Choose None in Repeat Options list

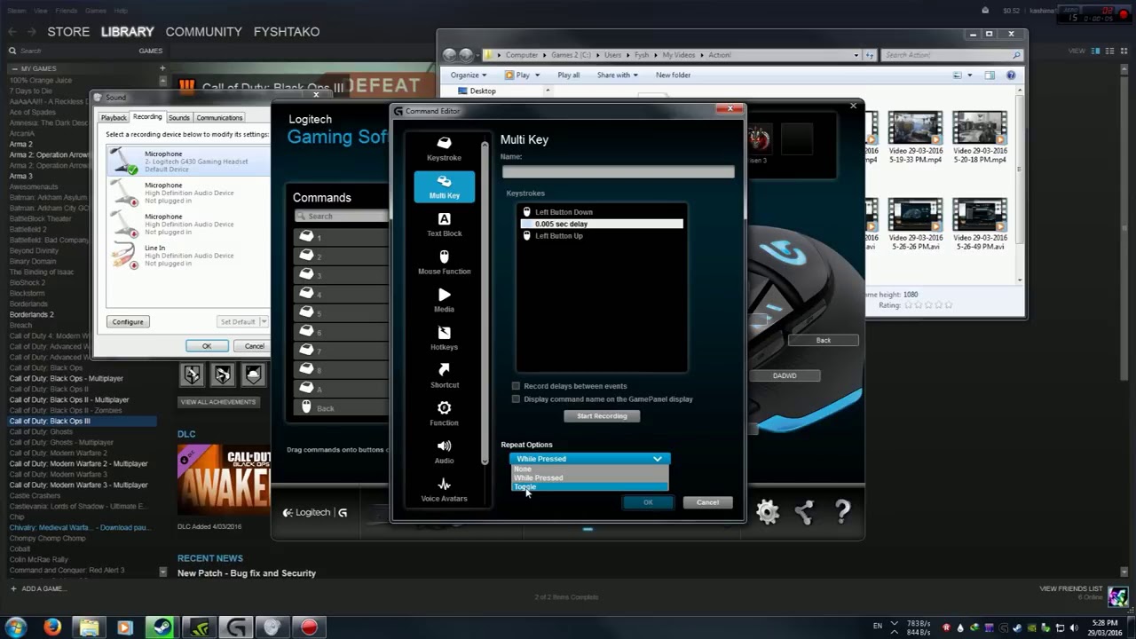589,469
